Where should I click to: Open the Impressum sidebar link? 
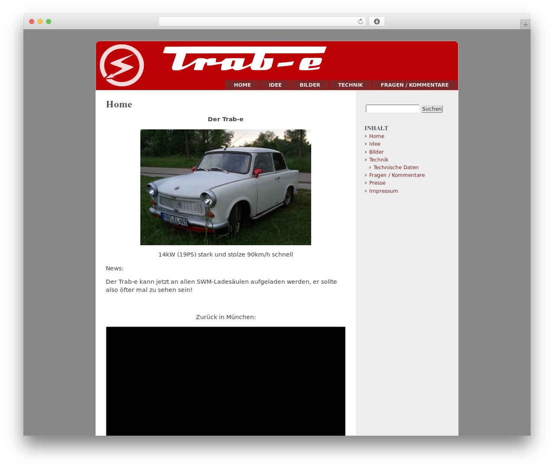tap(383, 191)
